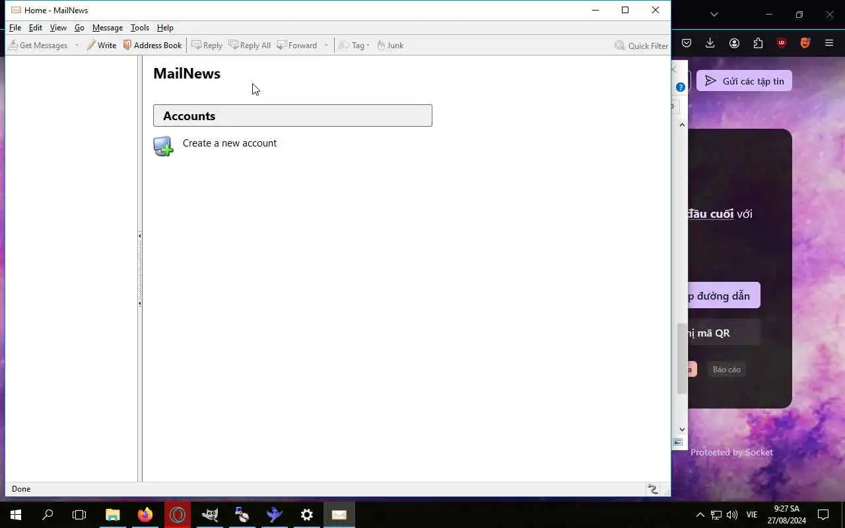Viewport: 845px width, 528px height.
Task: Click Báo cáo button in browser
Action: point(727,370)
